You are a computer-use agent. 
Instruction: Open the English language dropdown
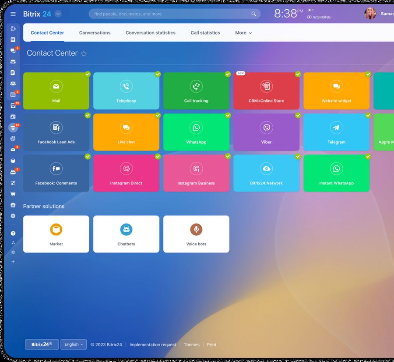click(73, 344)
